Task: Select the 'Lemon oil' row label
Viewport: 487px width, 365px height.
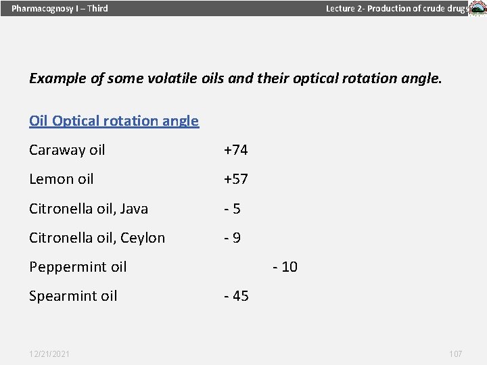Action: [x=62, y=179]
